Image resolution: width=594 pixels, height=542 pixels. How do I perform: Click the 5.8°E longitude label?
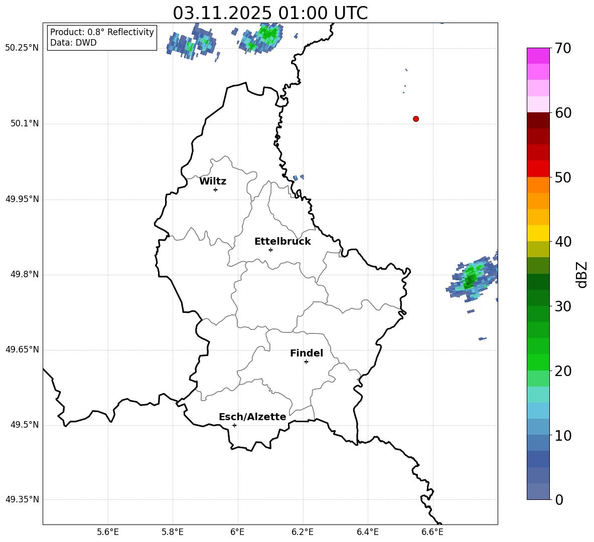(173, 532)
